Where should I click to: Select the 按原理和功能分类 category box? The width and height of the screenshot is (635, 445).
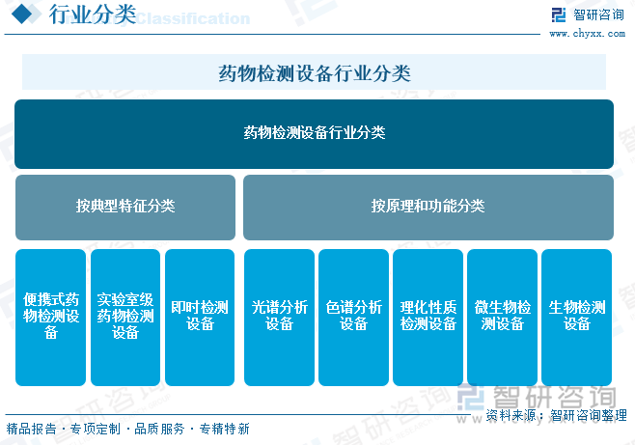coord(428,208)
